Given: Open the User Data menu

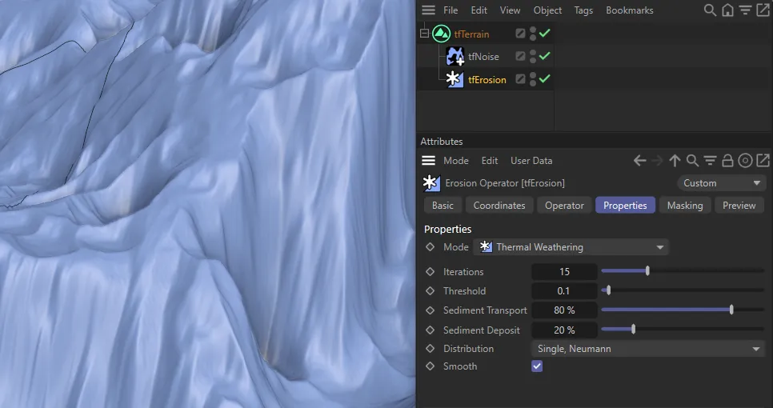Looking at the screenshot, I should (531, 161).
